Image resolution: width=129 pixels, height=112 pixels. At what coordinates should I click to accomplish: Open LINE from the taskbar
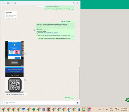click(x=84, y=109)
